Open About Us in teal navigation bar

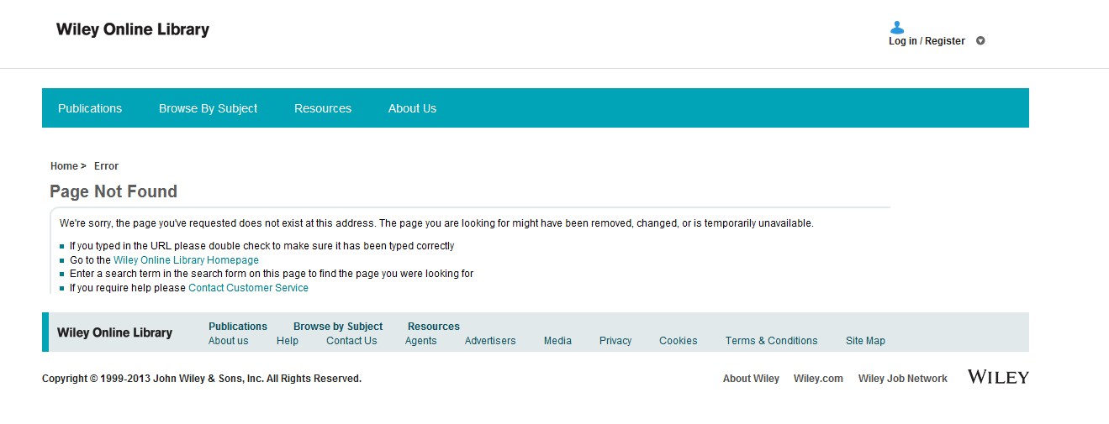[x=412, y=108]
